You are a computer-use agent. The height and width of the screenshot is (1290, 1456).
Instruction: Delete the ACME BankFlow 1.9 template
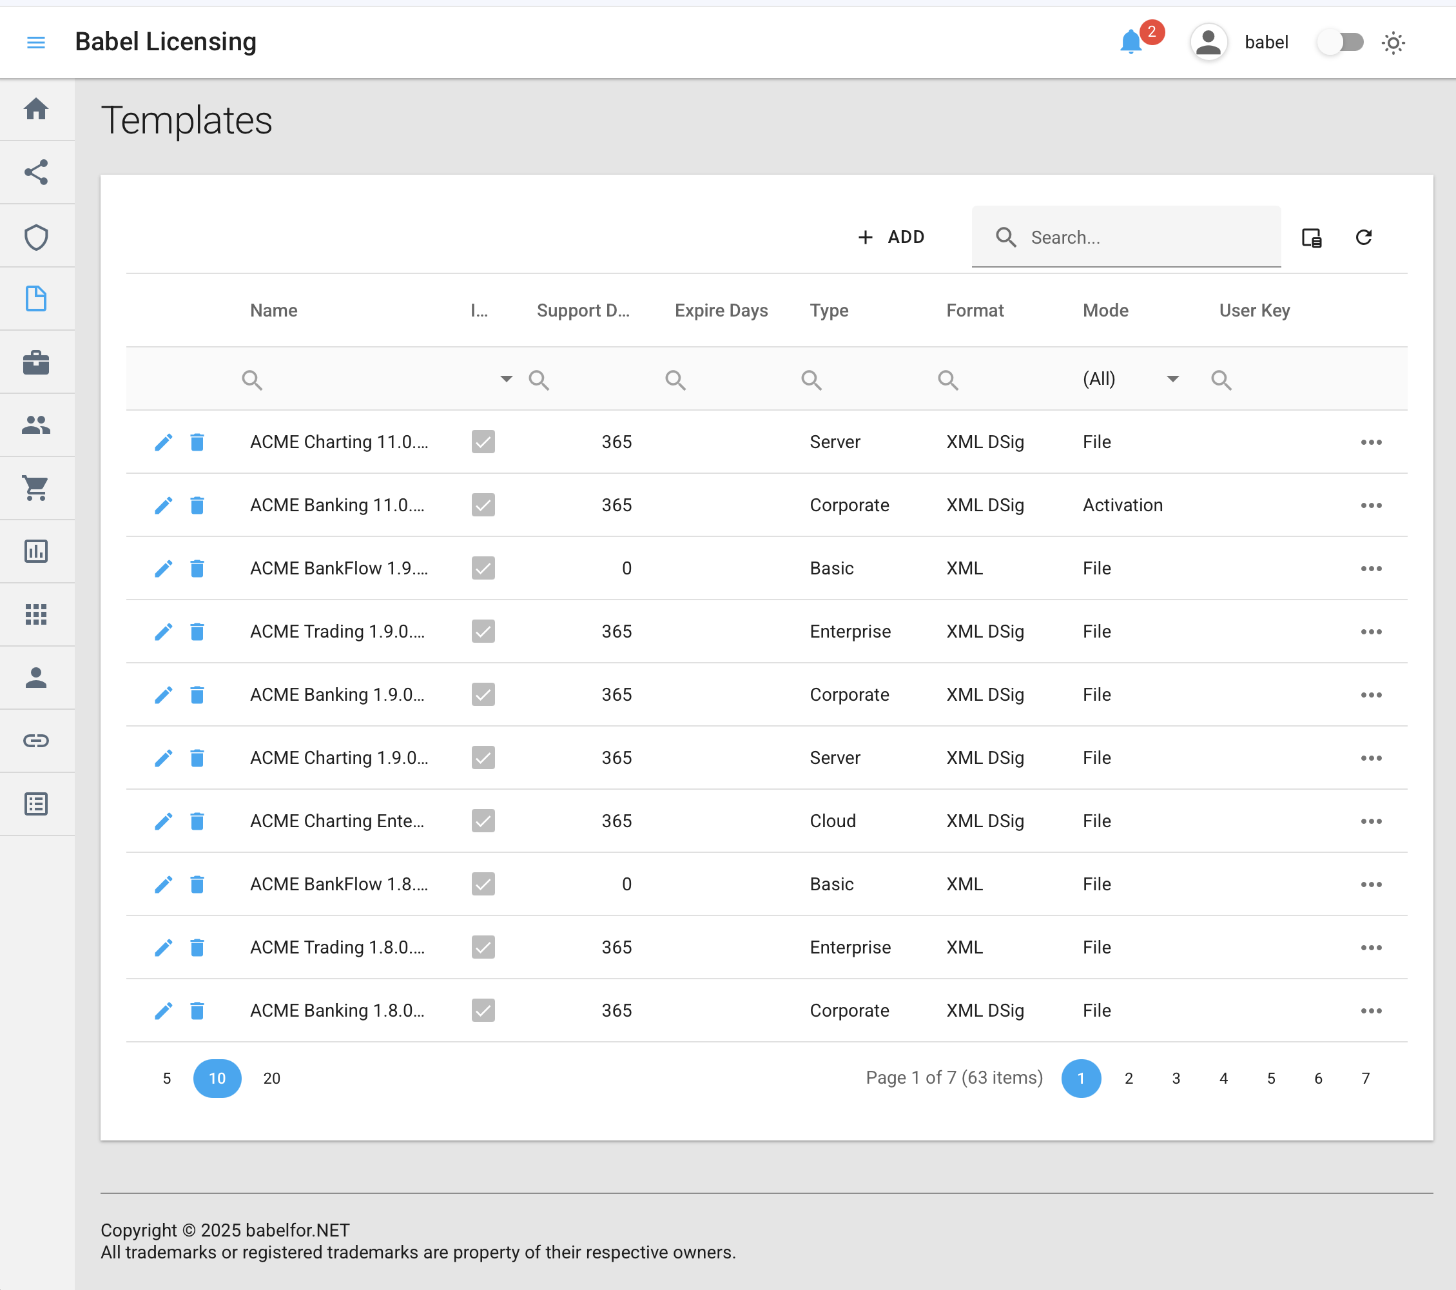click(197, 569)
